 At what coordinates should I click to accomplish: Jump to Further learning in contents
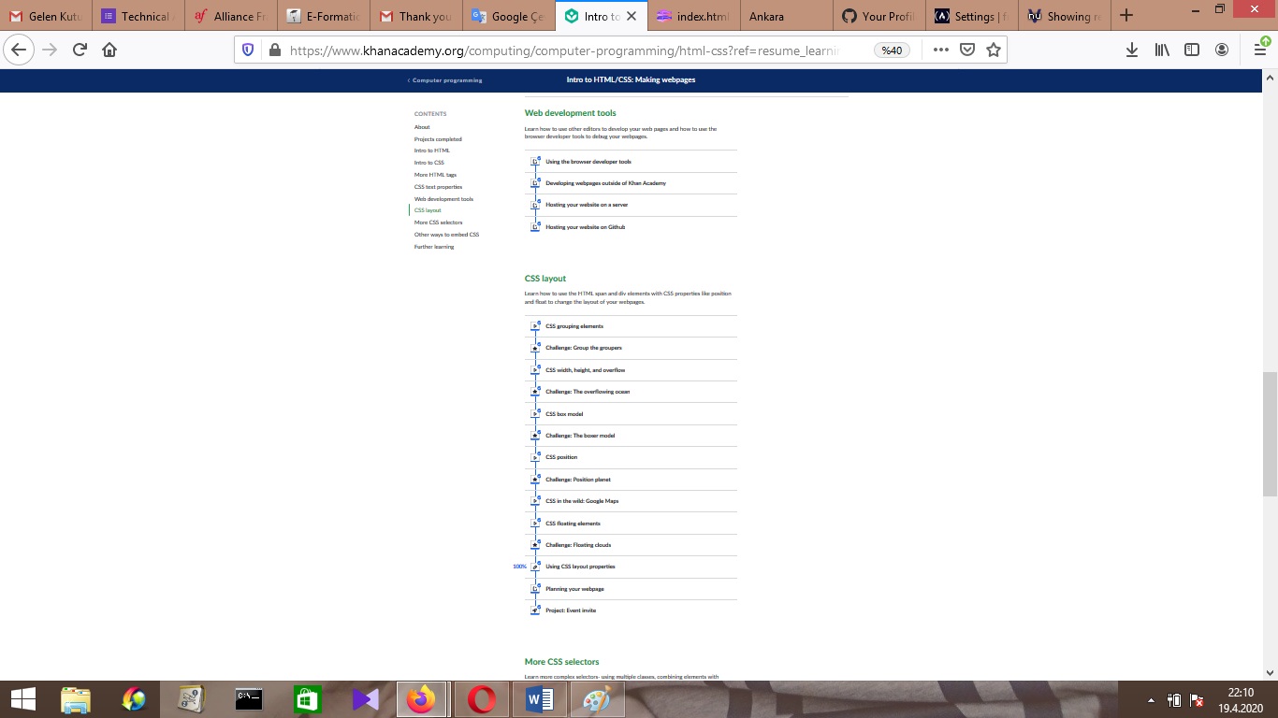434,247
